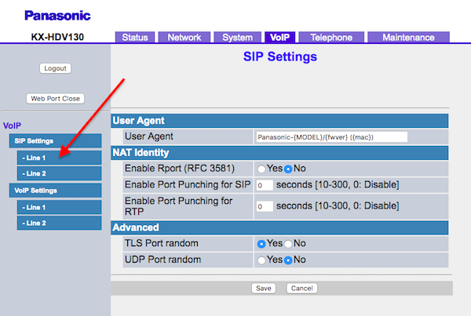Save the SIP settings
Screen dimensions: 471x316
click(264, 289)
